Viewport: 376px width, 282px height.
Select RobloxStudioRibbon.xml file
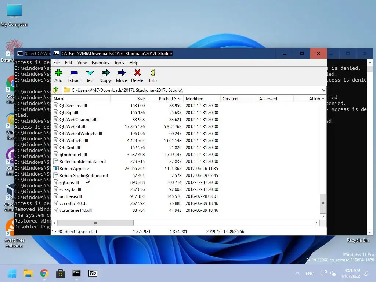point(83,175)
